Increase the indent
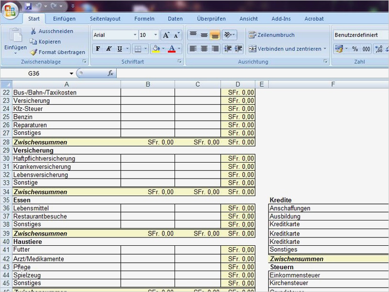Image resolution: width=389 pixels, height=292 pixels. (238, 49)
